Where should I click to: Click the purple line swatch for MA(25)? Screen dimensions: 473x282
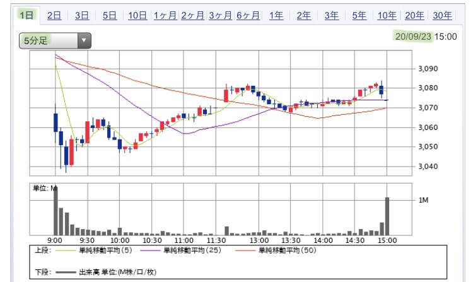coord(150,250)
